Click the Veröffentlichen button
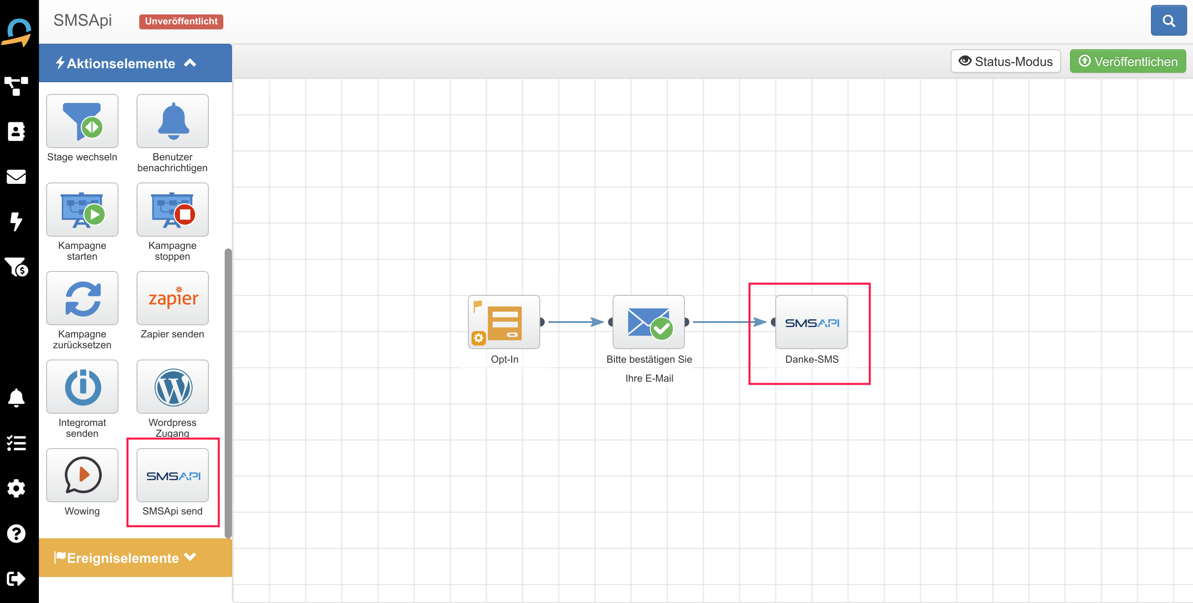The image size is (1193, 603). [1127, 61]
